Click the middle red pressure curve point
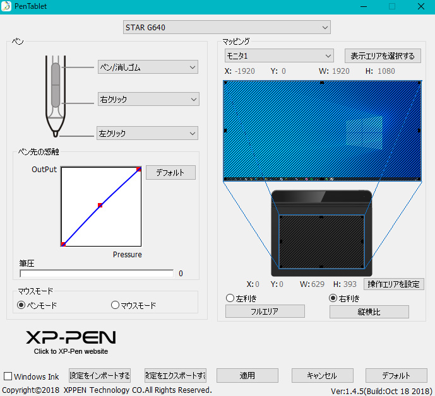This screenshot has width=435, height=396. [x=100, y=205]
